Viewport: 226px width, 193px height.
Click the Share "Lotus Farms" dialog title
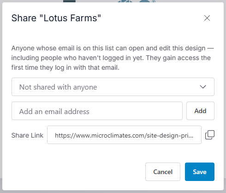(56, 18)
